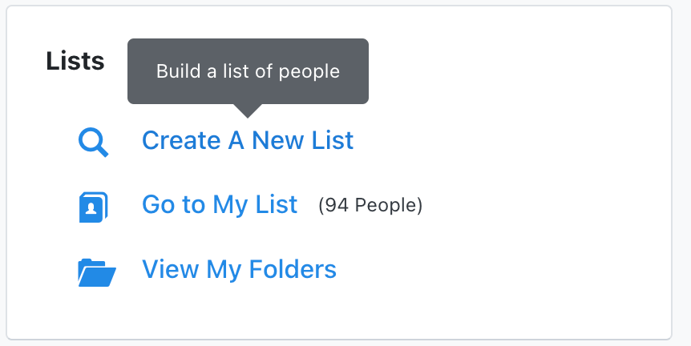
Task: Open Create A New List link
Action: [x=247, y=140]
